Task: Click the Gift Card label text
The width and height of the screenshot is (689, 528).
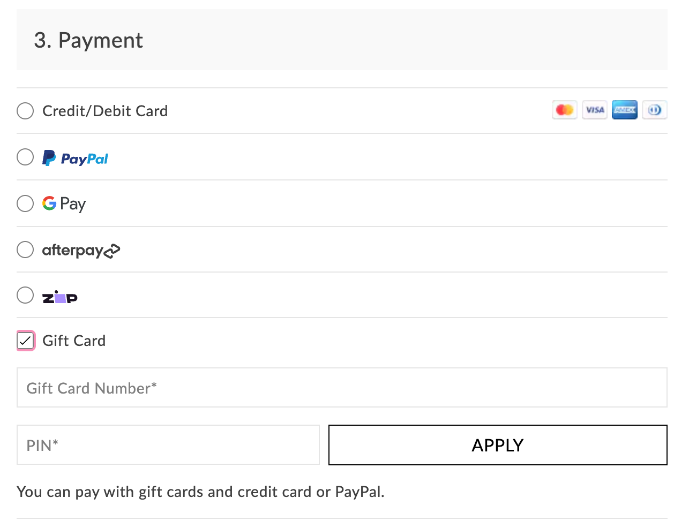Action: coord(74,341)
